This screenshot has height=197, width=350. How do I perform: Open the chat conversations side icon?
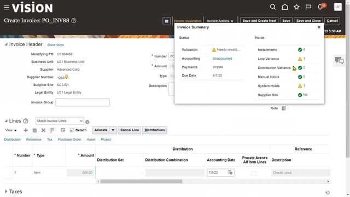pyautogui.click(x=339, y=60)
